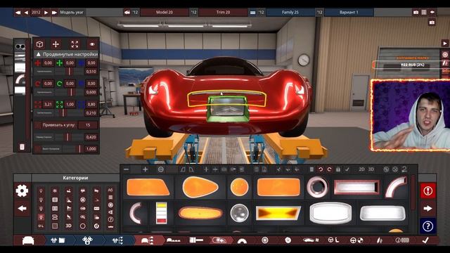Click minus button in fixture toolbar
Viewport: 450px width, 253px height.
(x=126, y=169)
